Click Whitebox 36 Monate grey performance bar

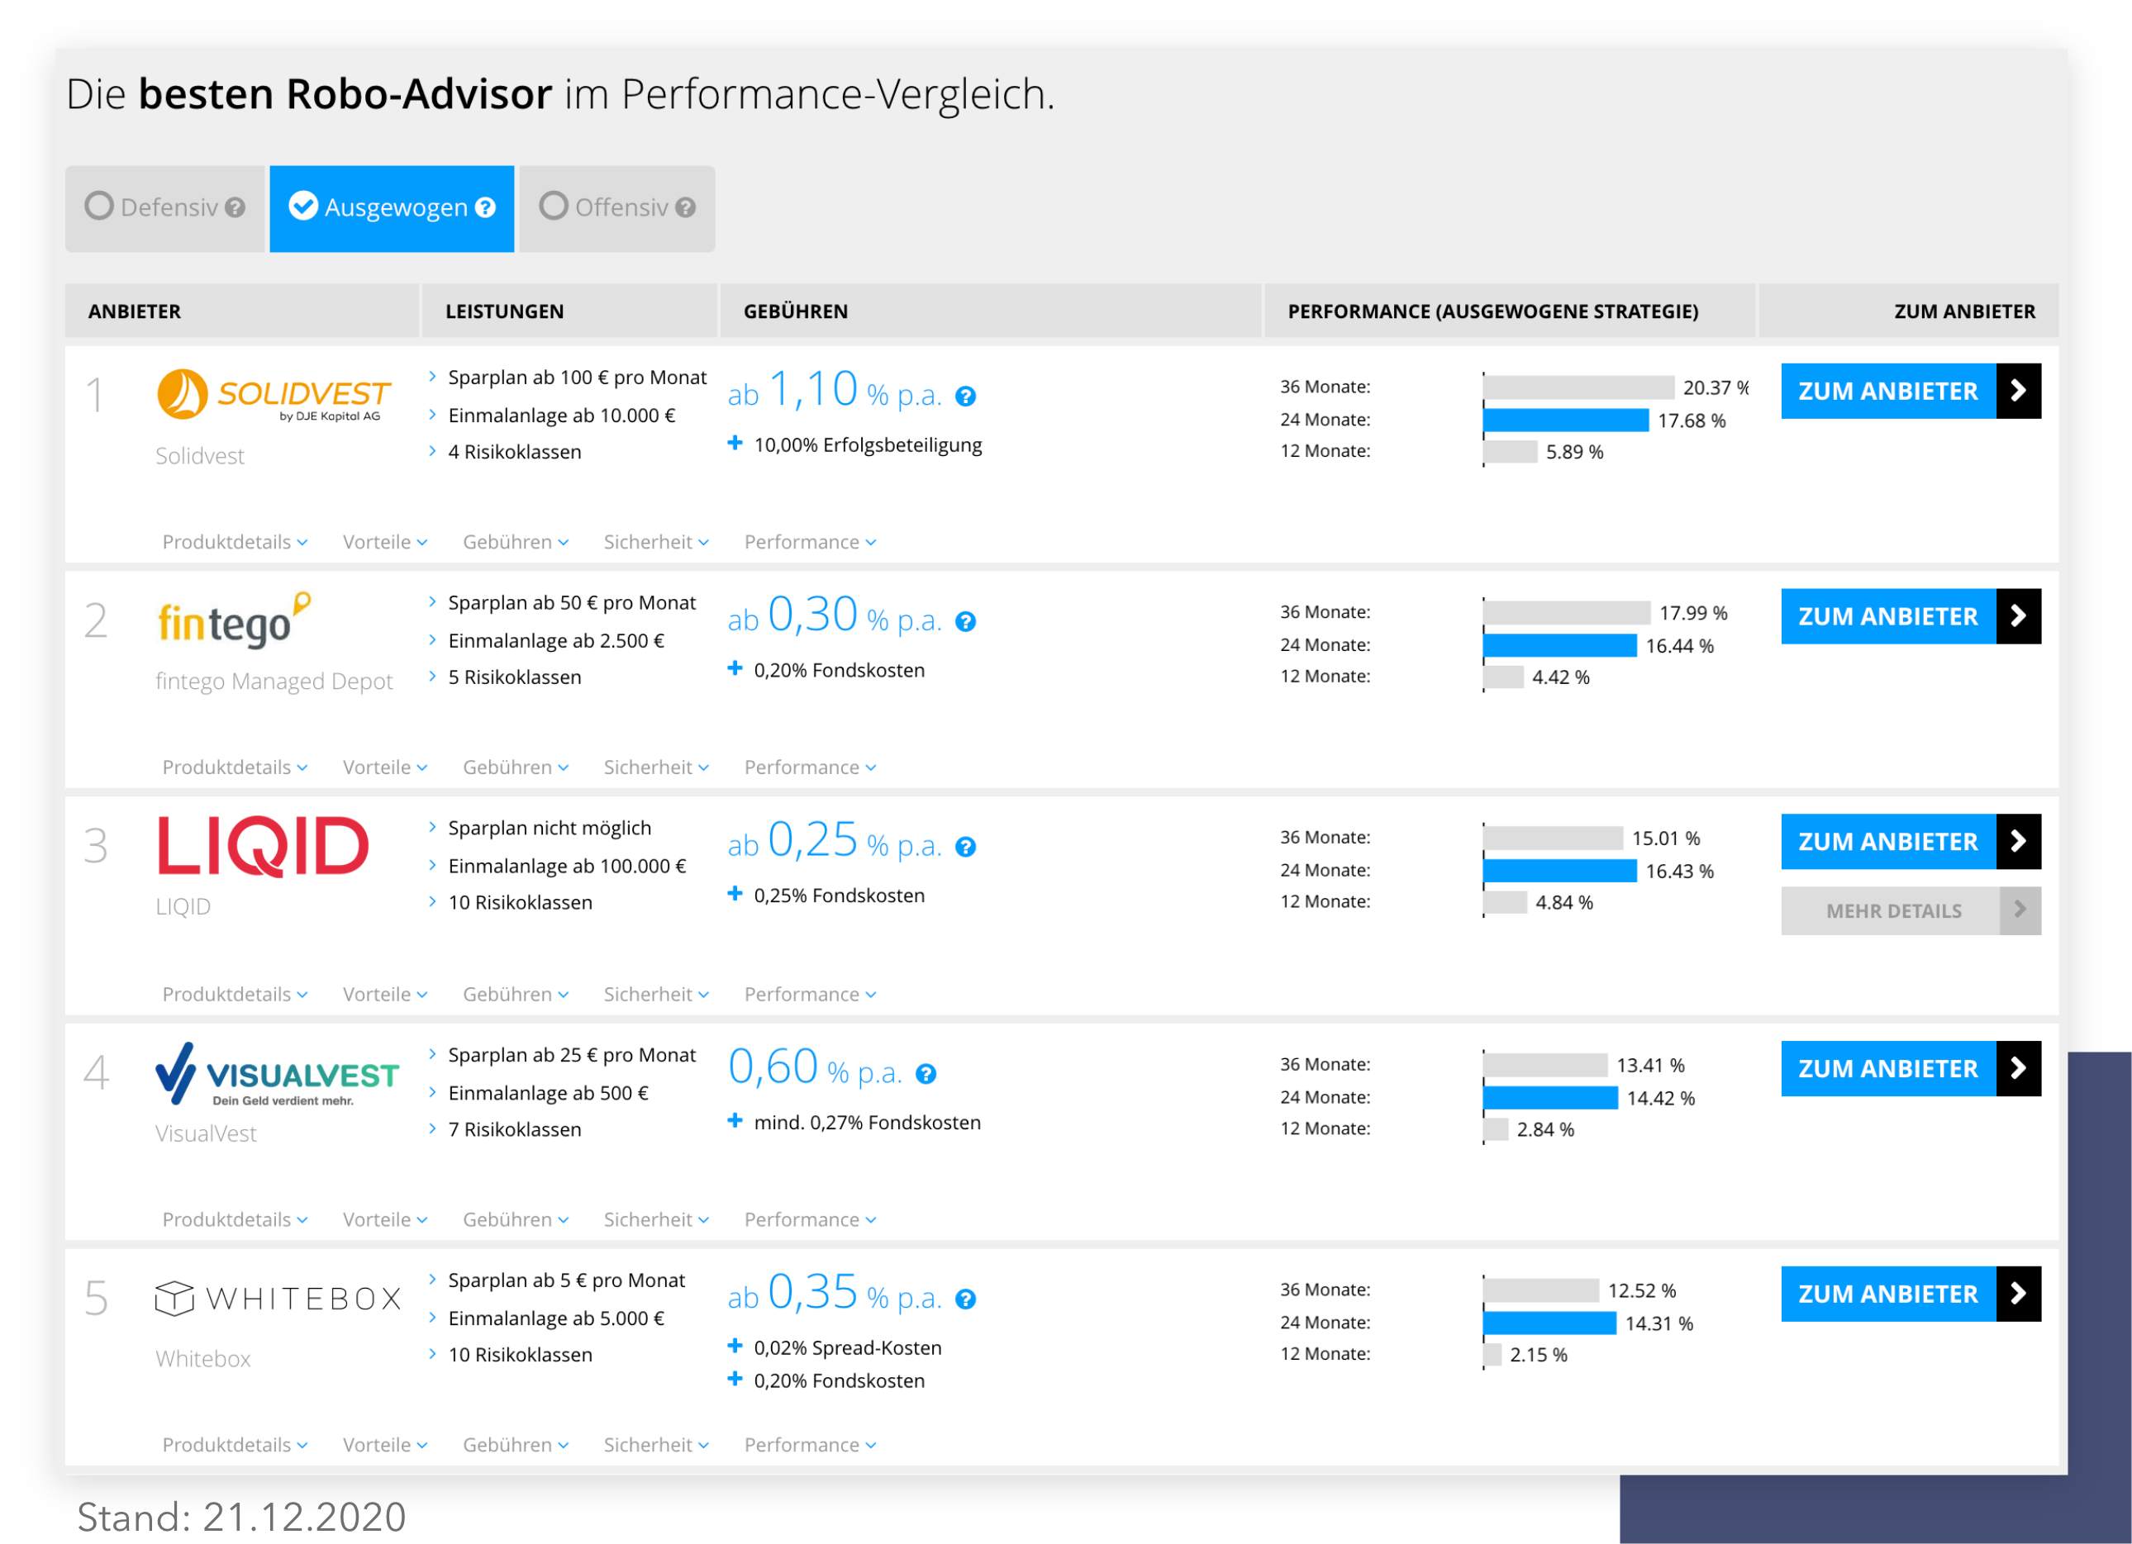pyautogui.click(x=1542, y=1290)
